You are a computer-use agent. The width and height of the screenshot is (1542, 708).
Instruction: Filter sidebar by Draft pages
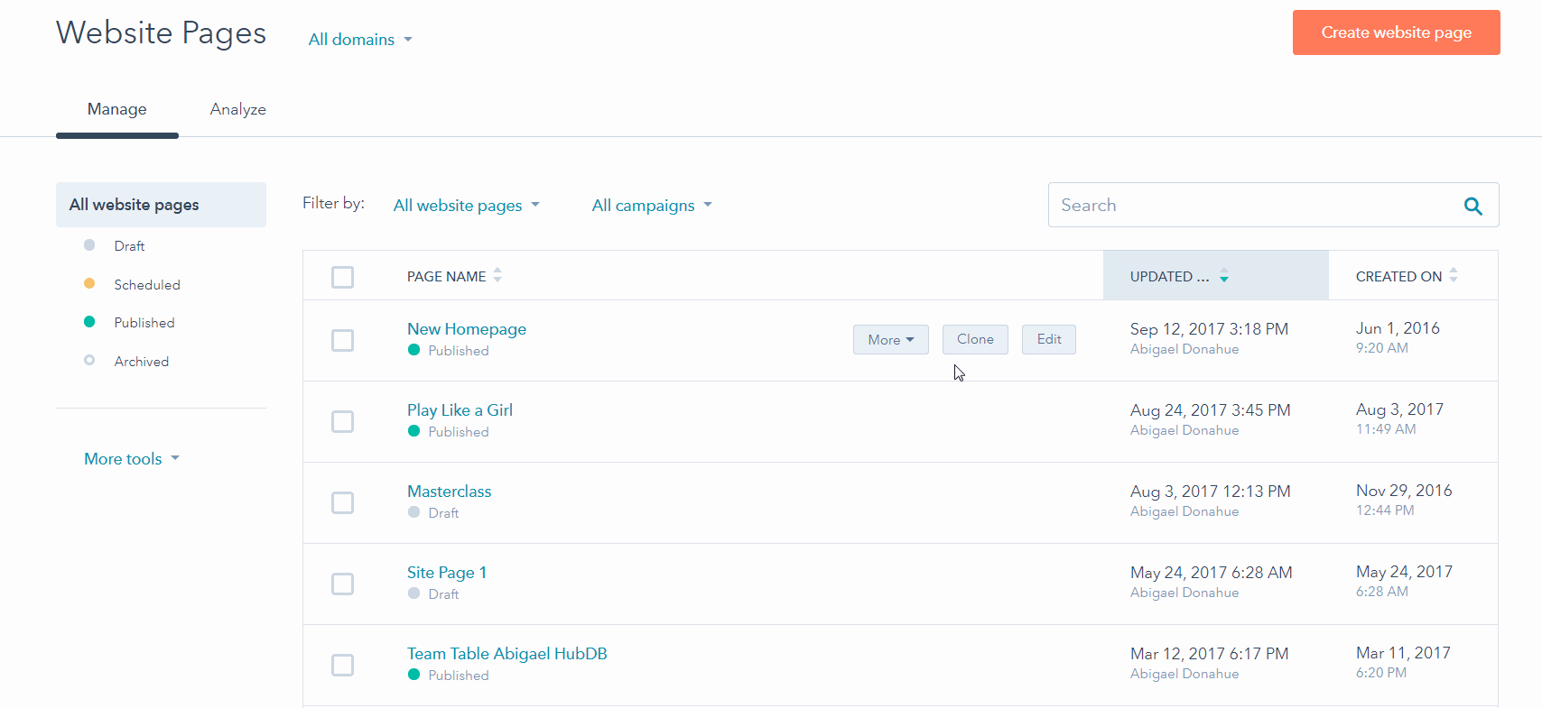pyautogui.click(x=129, y=246)
